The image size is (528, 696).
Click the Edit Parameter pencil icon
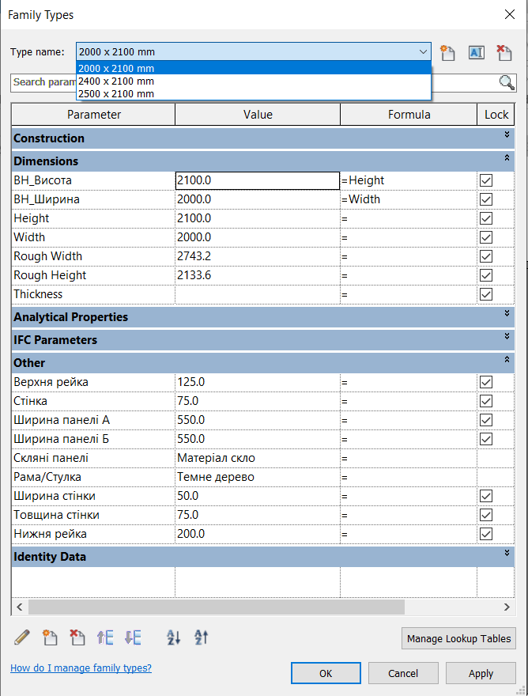click(x=22, y=637)
